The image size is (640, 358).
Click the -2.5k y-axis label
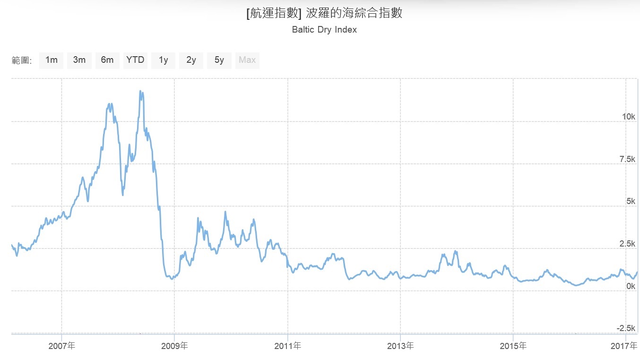tap(626, 328)
